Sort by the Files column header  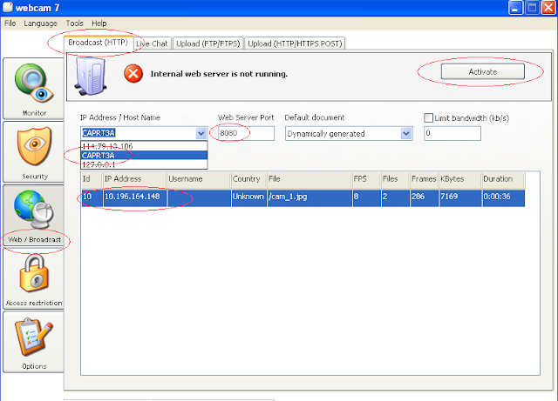point(395,179)
